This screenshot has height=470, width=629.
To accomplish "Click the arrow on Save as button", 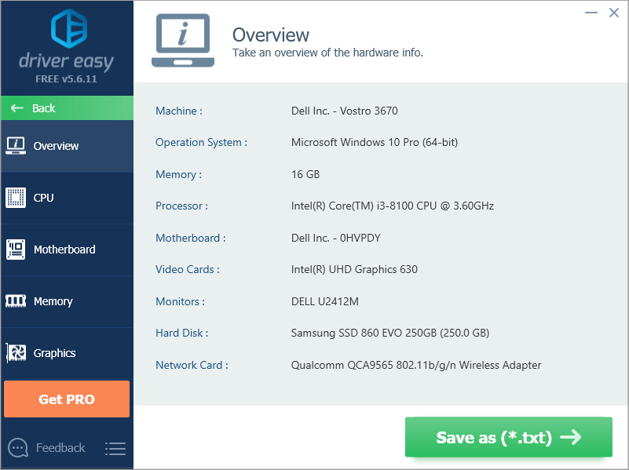I will pyautogui.click(x=571, y=437).
